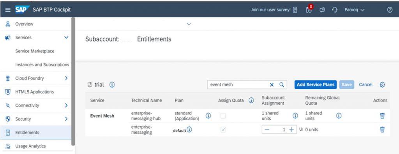Delete the enterprise-messaging-hub plan via trash icon
The width and height of the screenshot is (399, 154).
tap(382, 116)
